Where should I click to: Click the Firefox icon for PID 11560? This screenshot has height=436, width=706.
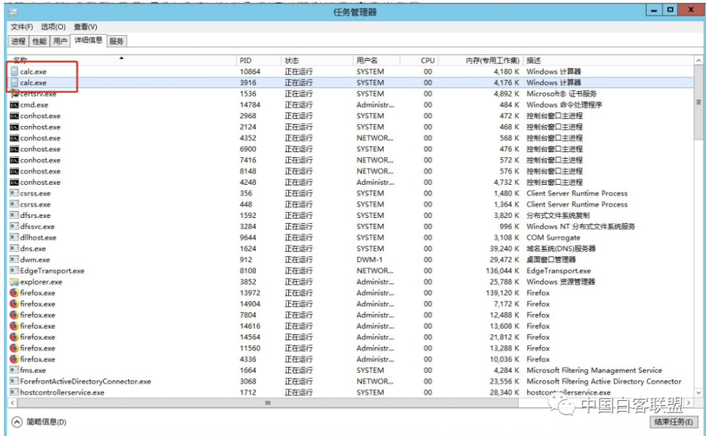pyautogui.click(x=14, y=348)
